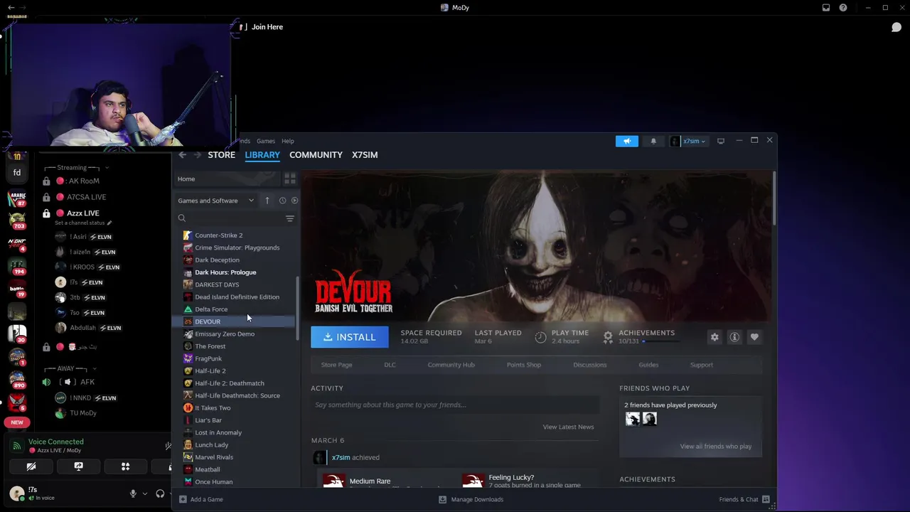This screenshot has height=512, width=910.
Task: Click View Latest News link
Action: (x=568, y=427)
